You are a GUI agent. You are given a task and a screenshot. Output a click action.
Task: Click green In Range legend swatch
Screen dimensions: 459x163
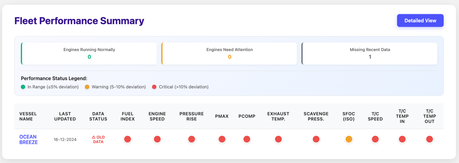pyautogui.click(x=23, y=87)
